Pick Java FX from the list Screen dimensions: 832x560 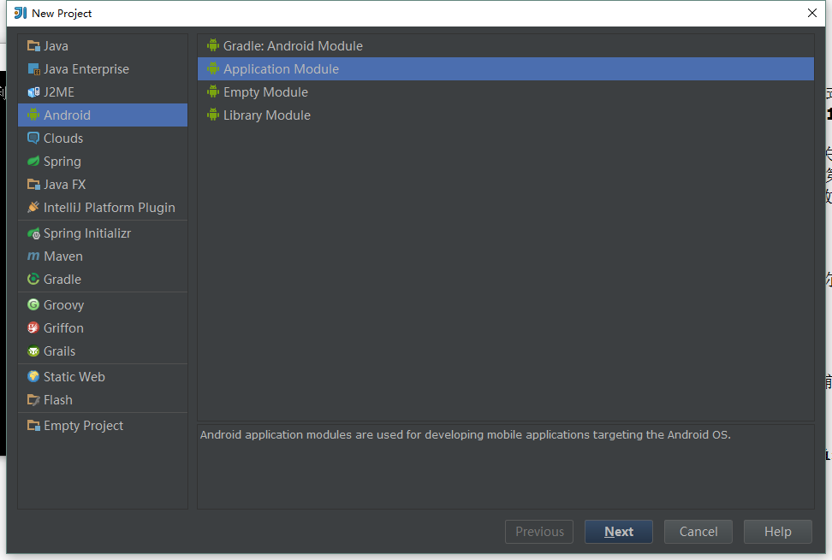(103, 185)
